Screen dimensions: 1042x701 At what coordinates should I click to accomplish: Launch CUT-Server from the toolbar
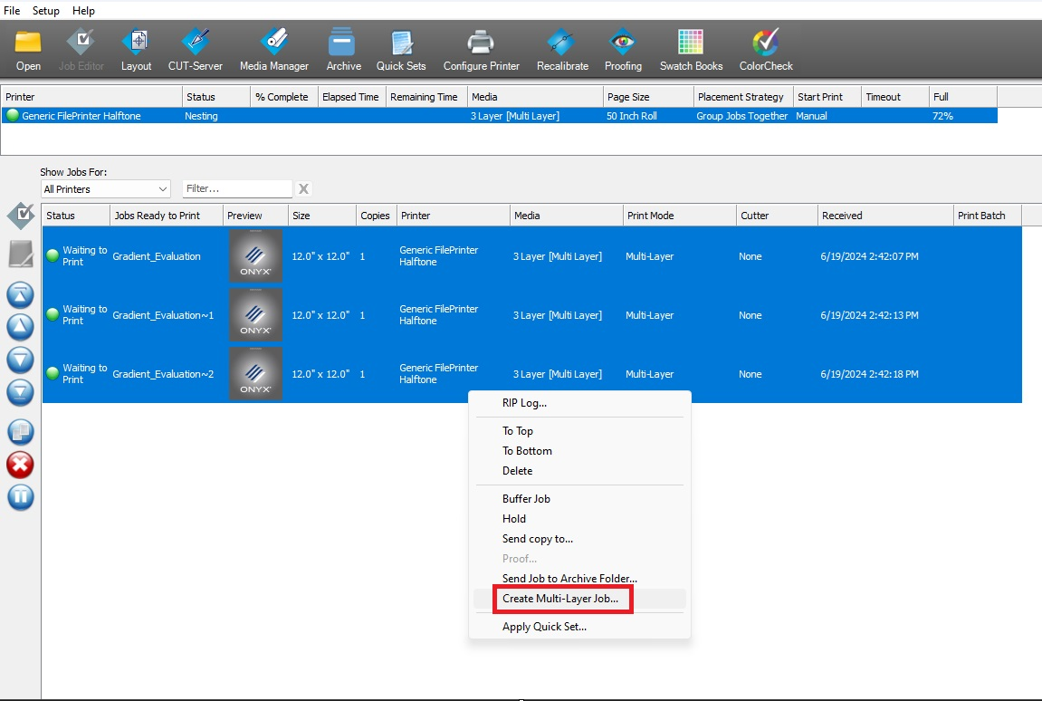[x=195, y=50]
